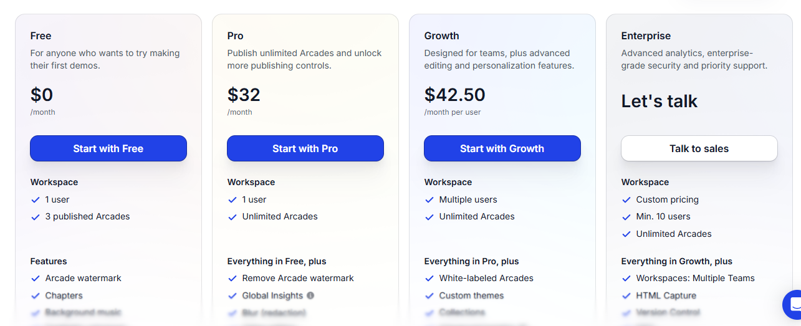Open the chat widget bubble icon
This screenshot has width=801, height=326.
tap(794, 305)
